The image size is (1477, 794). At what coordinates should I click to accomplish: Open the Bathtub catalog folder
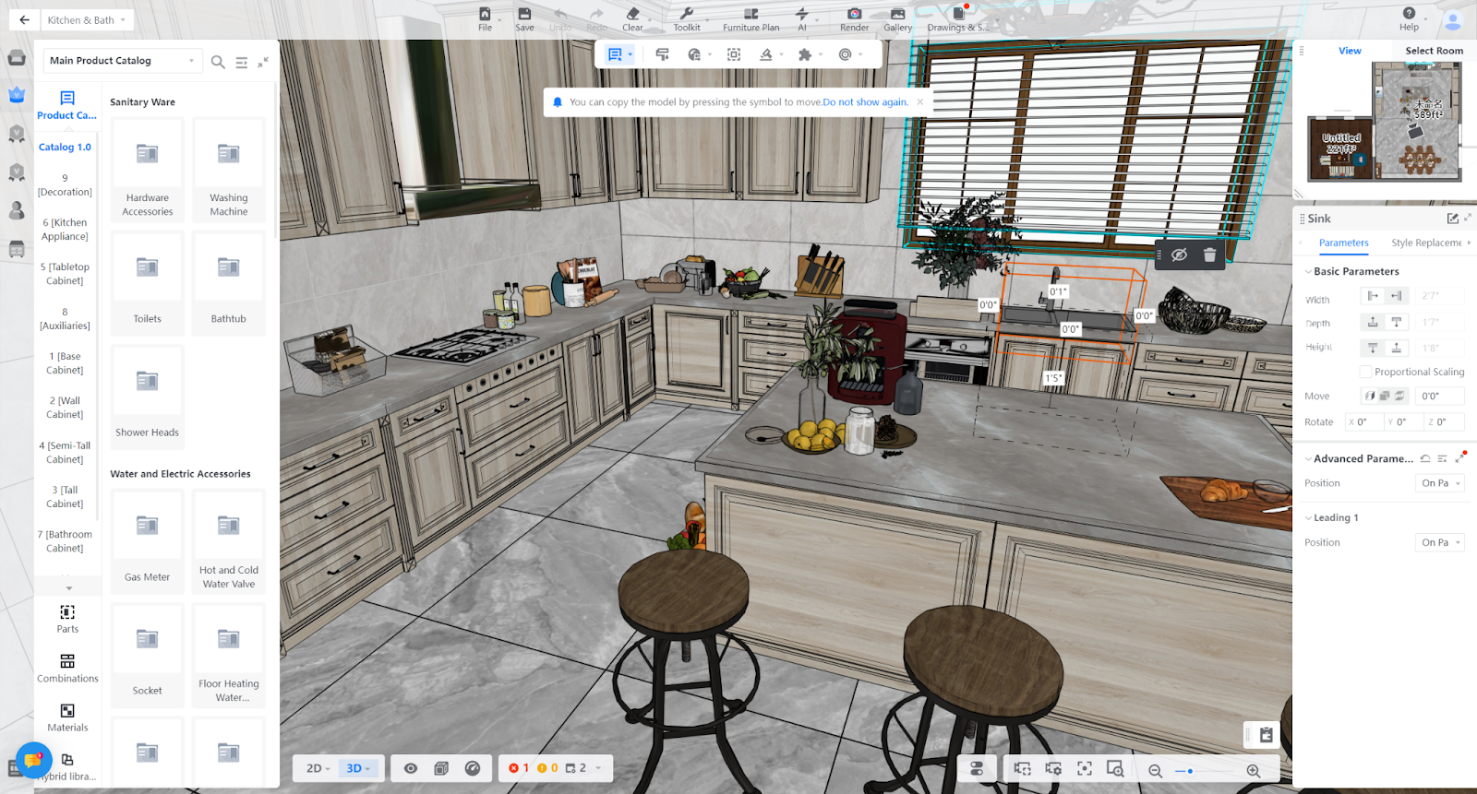[229, 283]
